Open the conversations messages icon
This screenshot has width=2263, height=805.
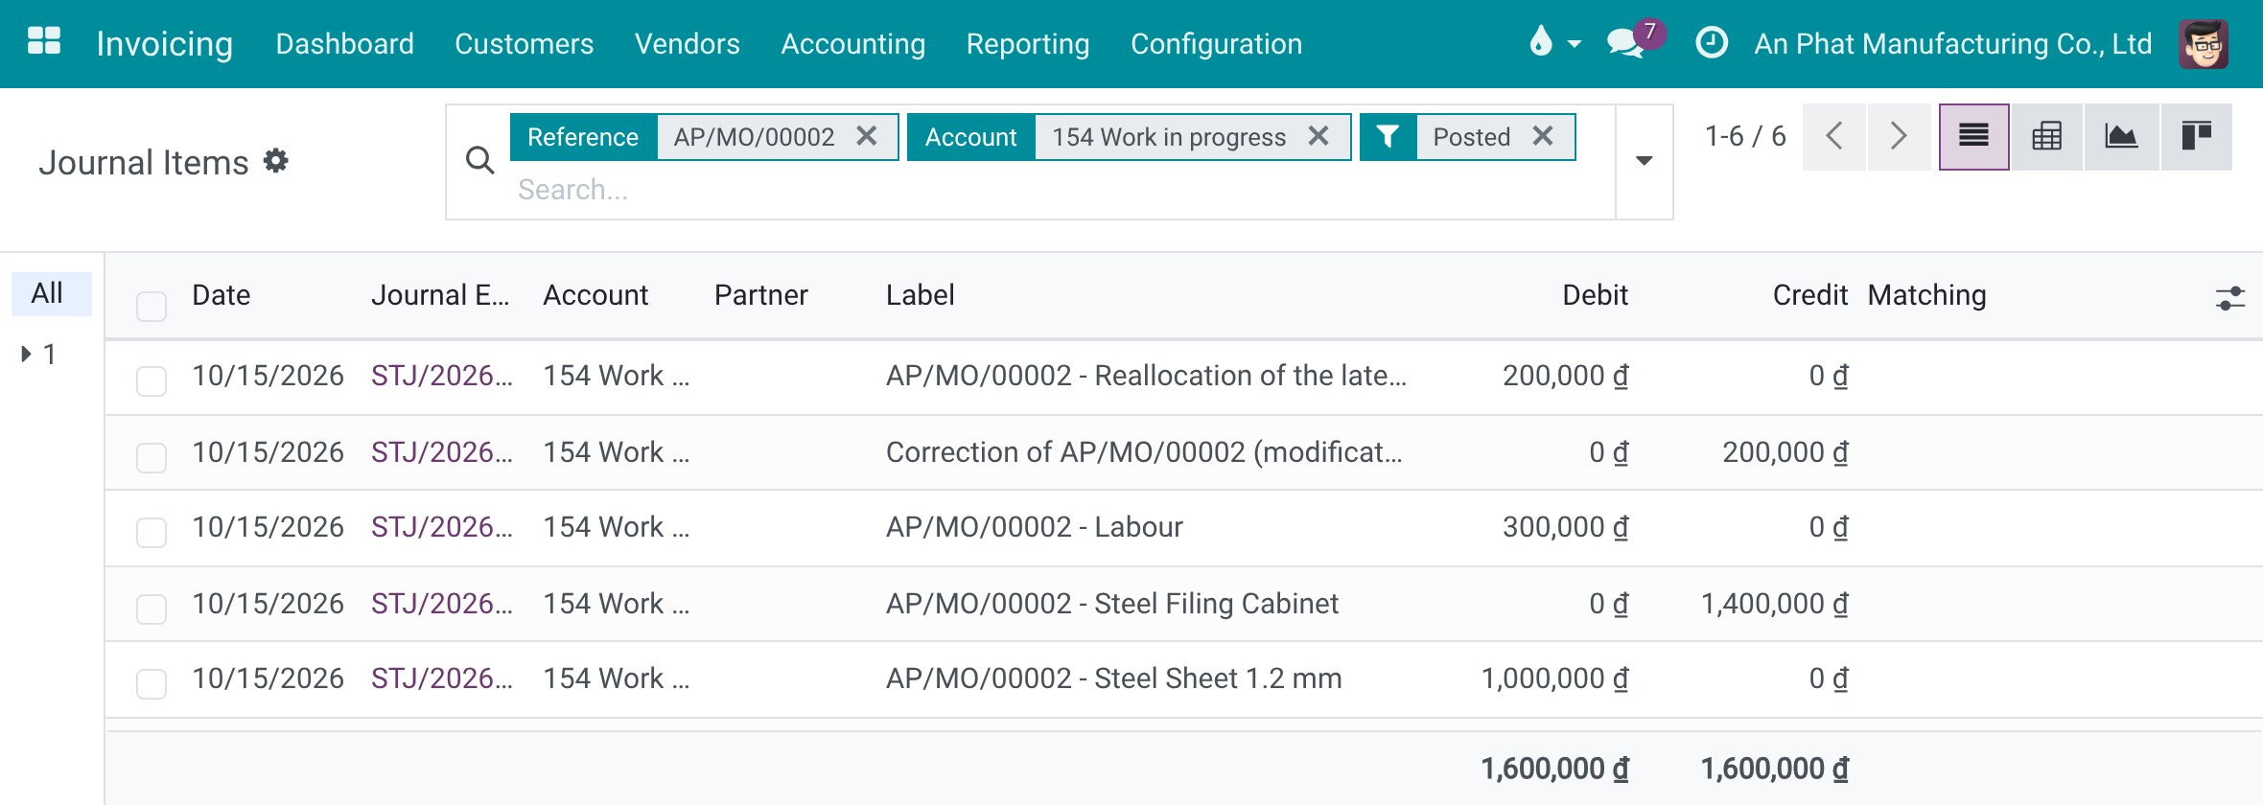(1626, 43)
